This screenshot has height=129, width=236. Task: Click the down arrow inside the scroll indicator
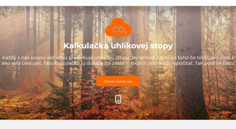pyautogui.click(x=118, y=101)
